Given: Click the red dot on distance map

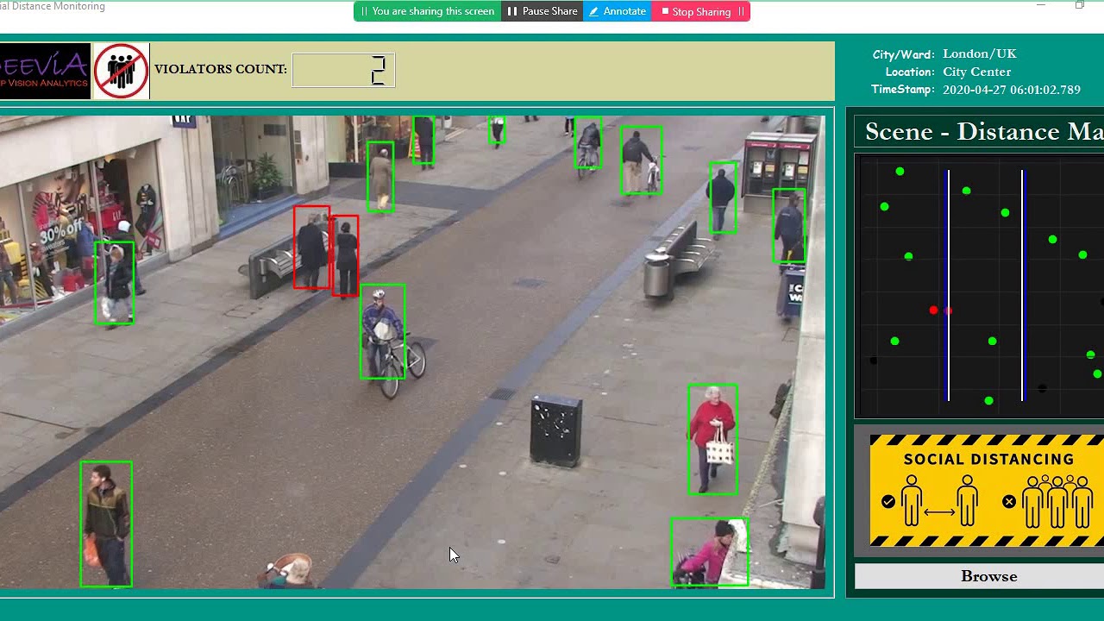Looking at the screenshot, I should (x=933, y=310).
